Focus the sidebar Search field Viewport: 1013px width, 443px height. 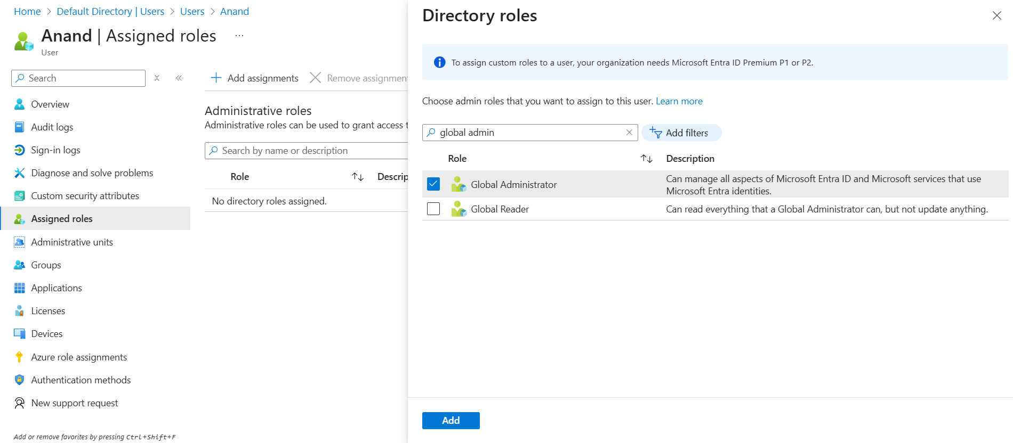78,78
